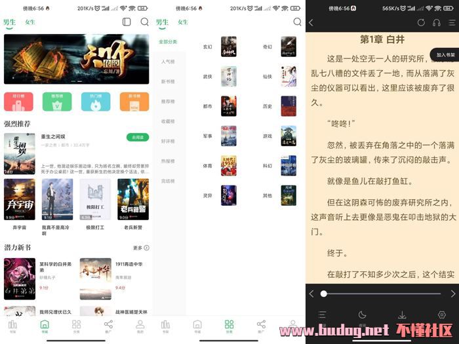Choose 好评榜 in the category sidebar
This screenshot has width=459, height=344.
168,142
